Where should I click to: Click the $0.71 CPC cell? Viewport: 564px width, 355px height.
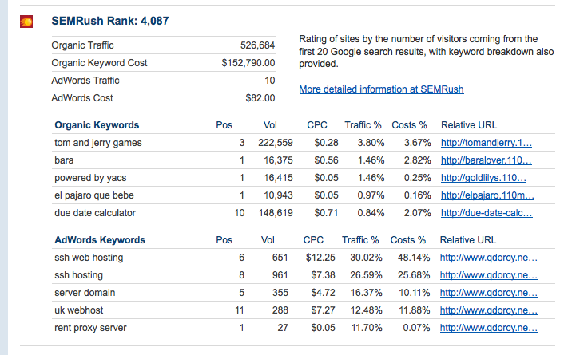(326, 213)
